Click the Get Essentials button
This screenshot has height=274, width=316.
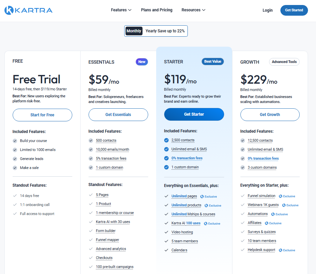pos(118,114)
